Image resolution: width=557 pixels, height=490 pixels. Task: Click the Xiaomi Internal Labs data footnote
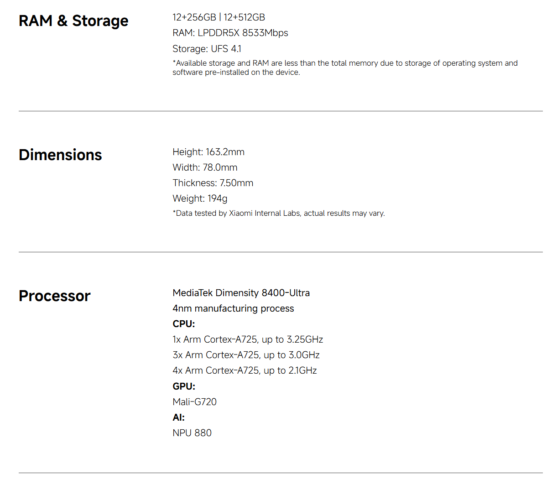click(x=278, y=213)
